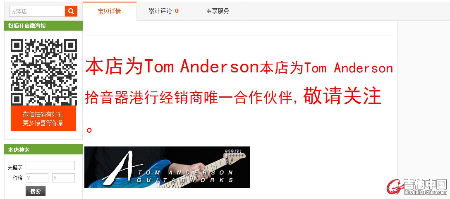Click the 本店搜索 green header
Viewport: 450px width, 199px height.
[43, 150]
